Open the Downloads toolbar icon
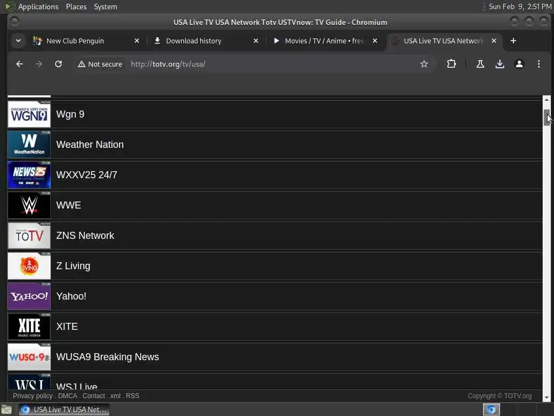554x416 pixels. tap(499, 64)
